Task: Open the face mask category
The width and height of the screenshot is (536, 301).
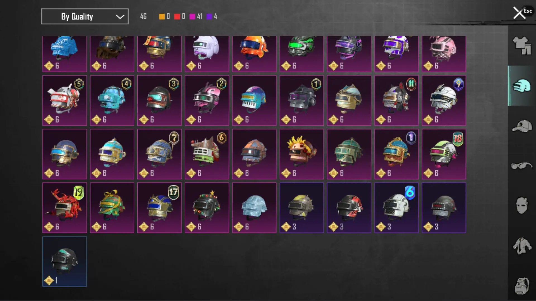Action: [x=522, y=205]
